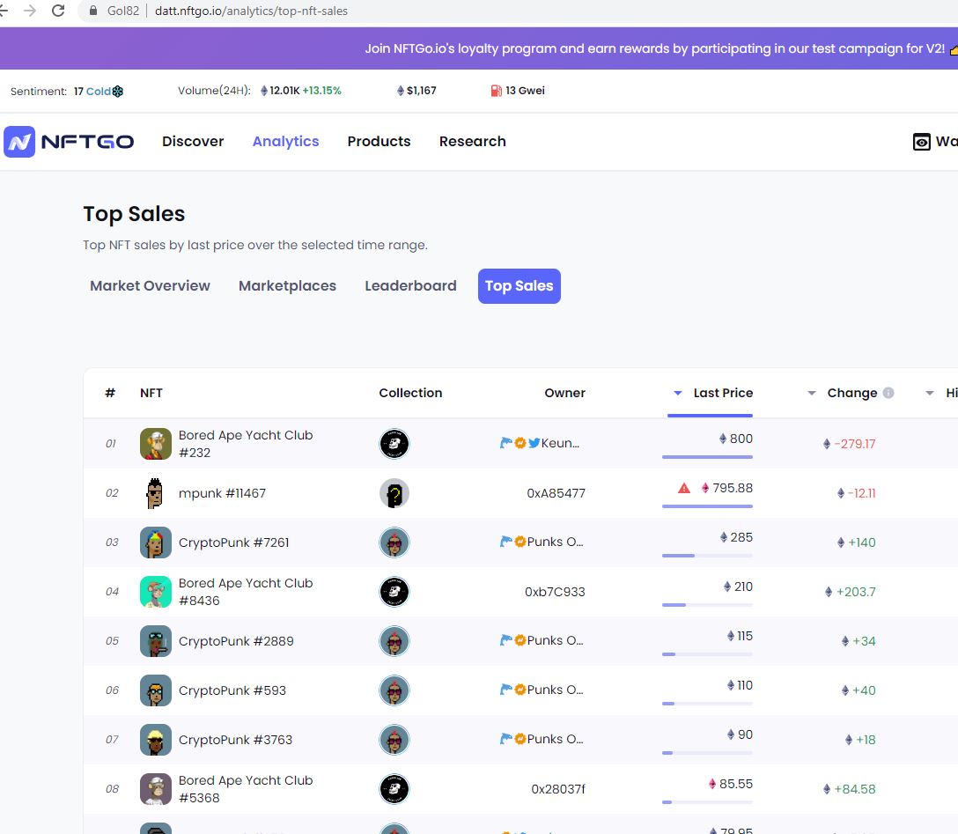This screenshot has width=958, height=834.
Task: Open owner 0xb7C933 profile
Action: tap(555, 592)
